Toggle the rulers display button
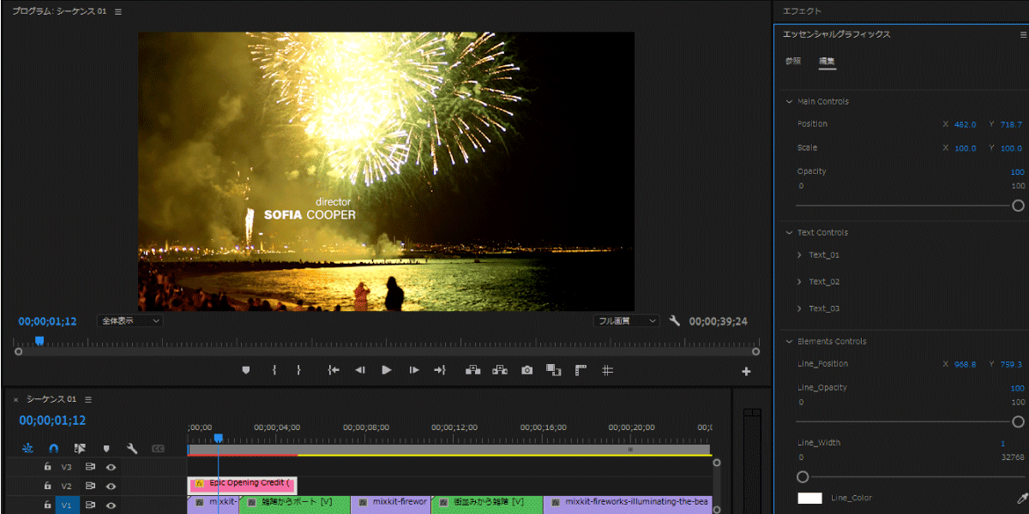The height and width of the screenshot is (514, 1029). click(581, 370)
